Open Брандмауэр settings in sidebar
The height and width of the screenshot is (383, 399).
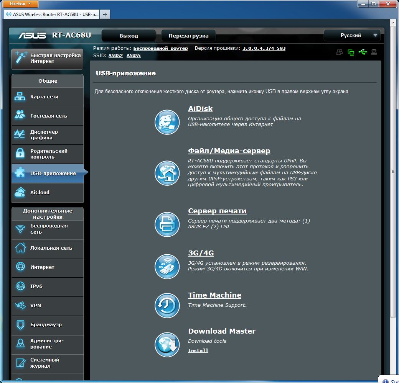47,325
